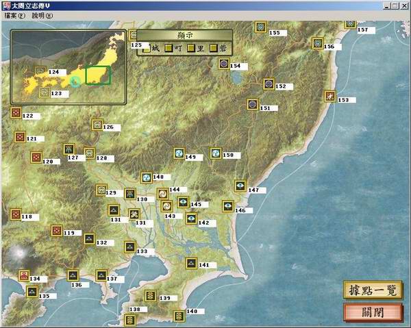
Task: Select the crest icon numbered 141
Action: [x=191, y=262]
